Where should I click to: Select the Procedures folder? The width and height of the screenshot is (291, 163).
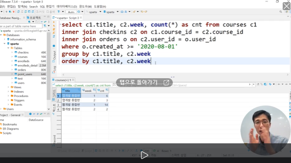pyautogui.click(x=21, y=96)
